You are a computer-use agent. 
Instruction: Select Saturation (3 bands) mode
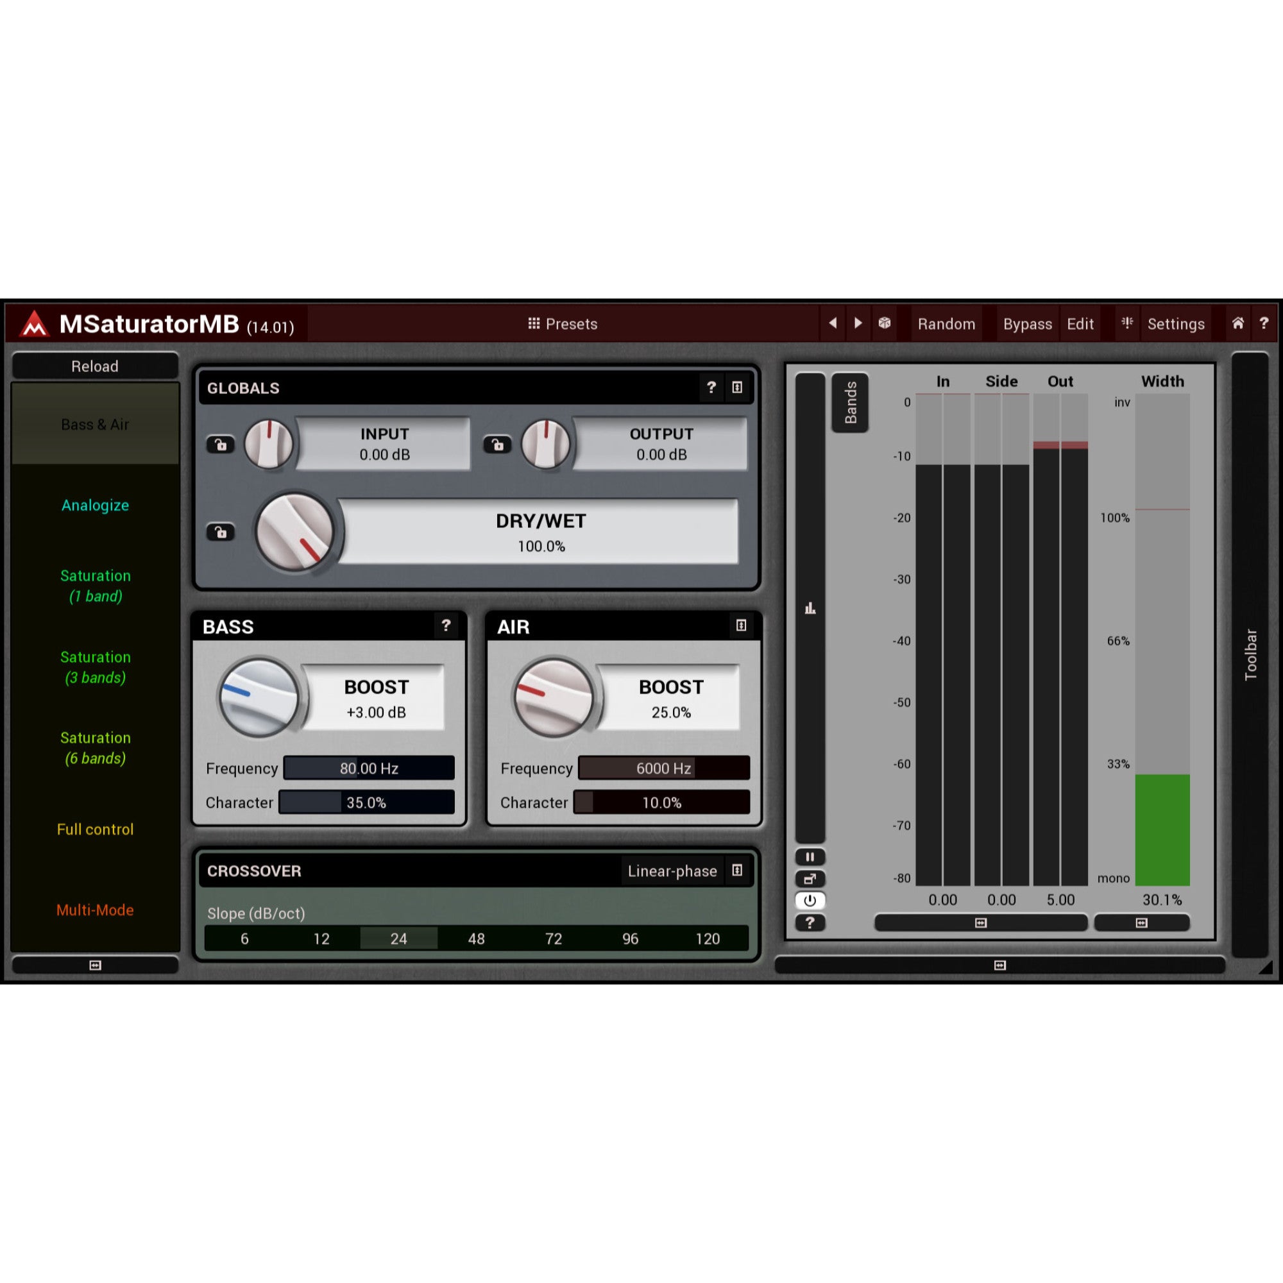point(95,667)
